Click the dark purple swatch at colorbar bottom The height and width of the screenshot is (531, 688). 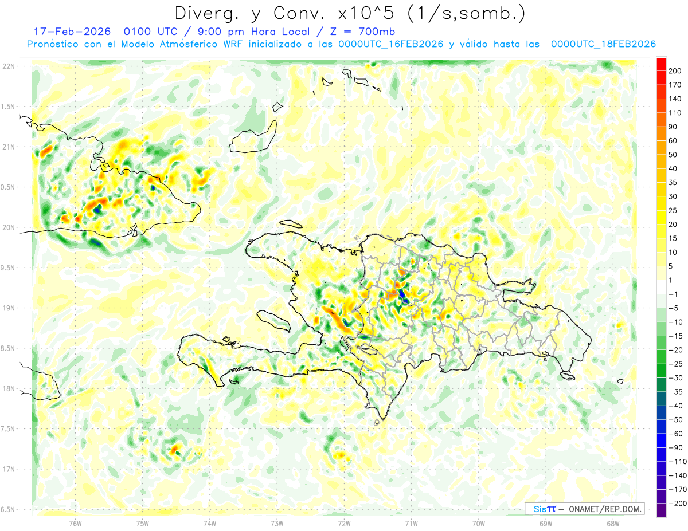pyautogui.click(x=661, y=510)
